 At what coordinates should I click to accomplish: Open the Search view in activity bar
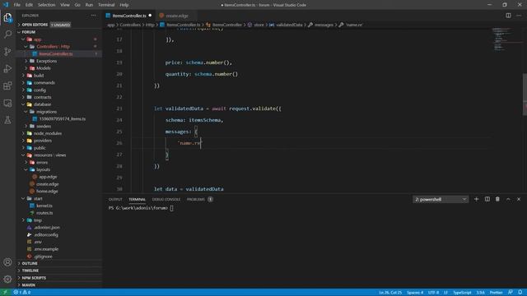(7, 35)
